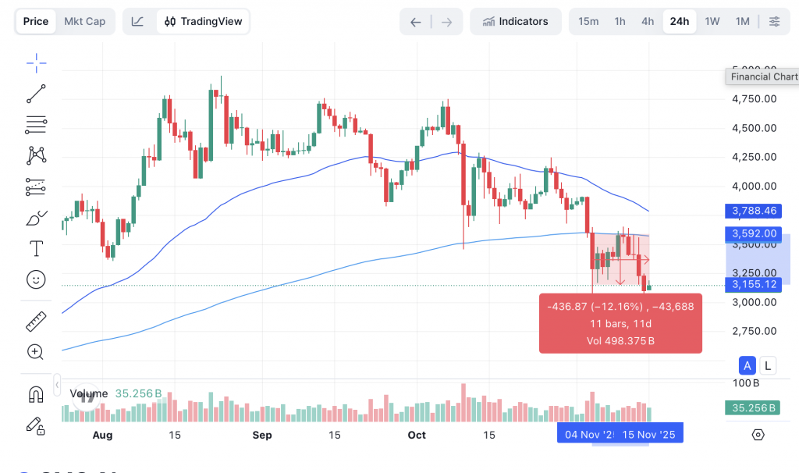Enable magnet mode for drawings

[x=36, y=394]
